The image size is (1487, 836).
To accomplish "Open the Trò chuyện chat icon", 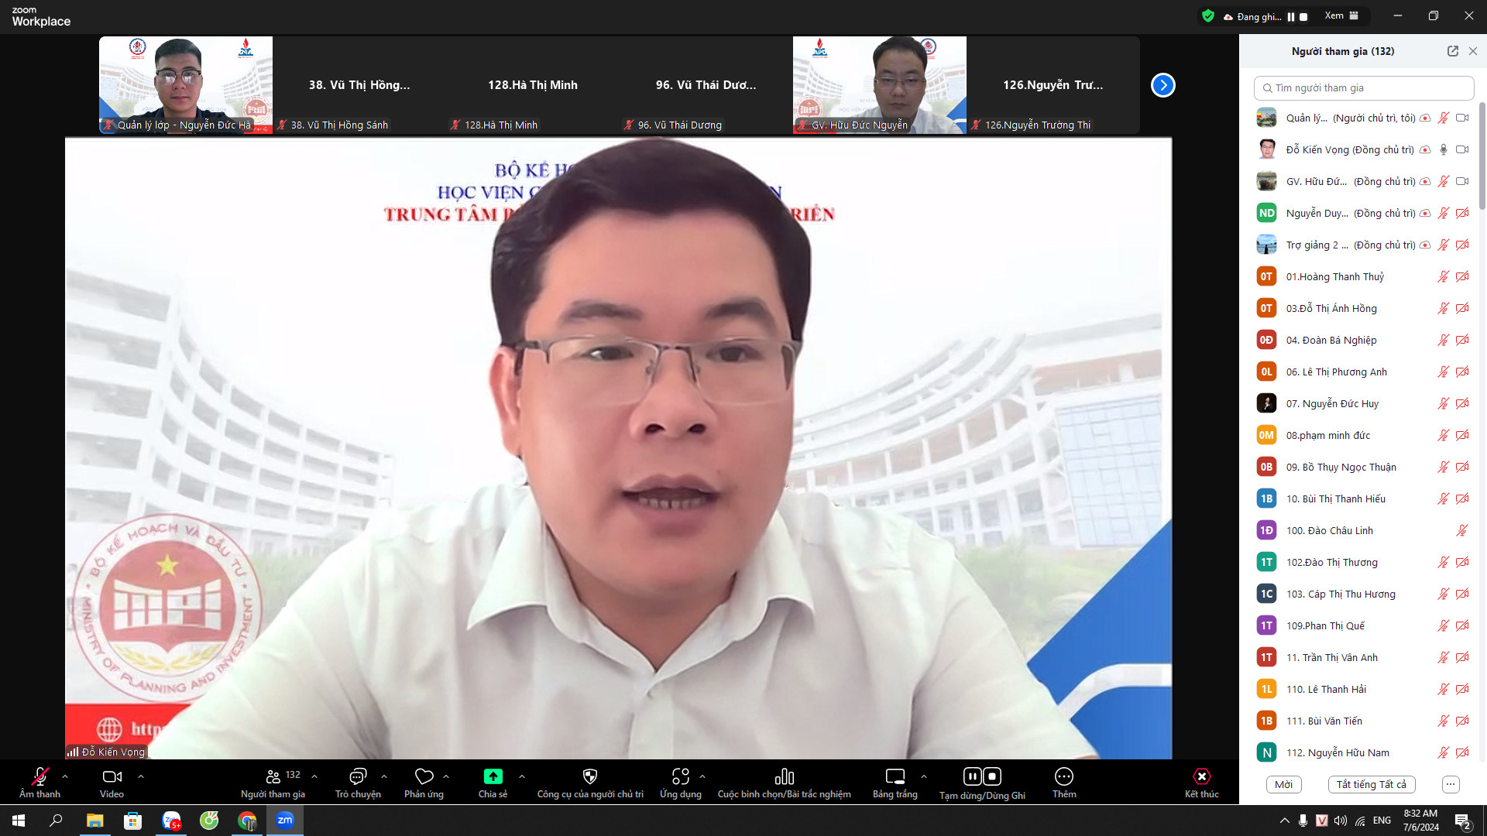I will (x=358, y=776).
